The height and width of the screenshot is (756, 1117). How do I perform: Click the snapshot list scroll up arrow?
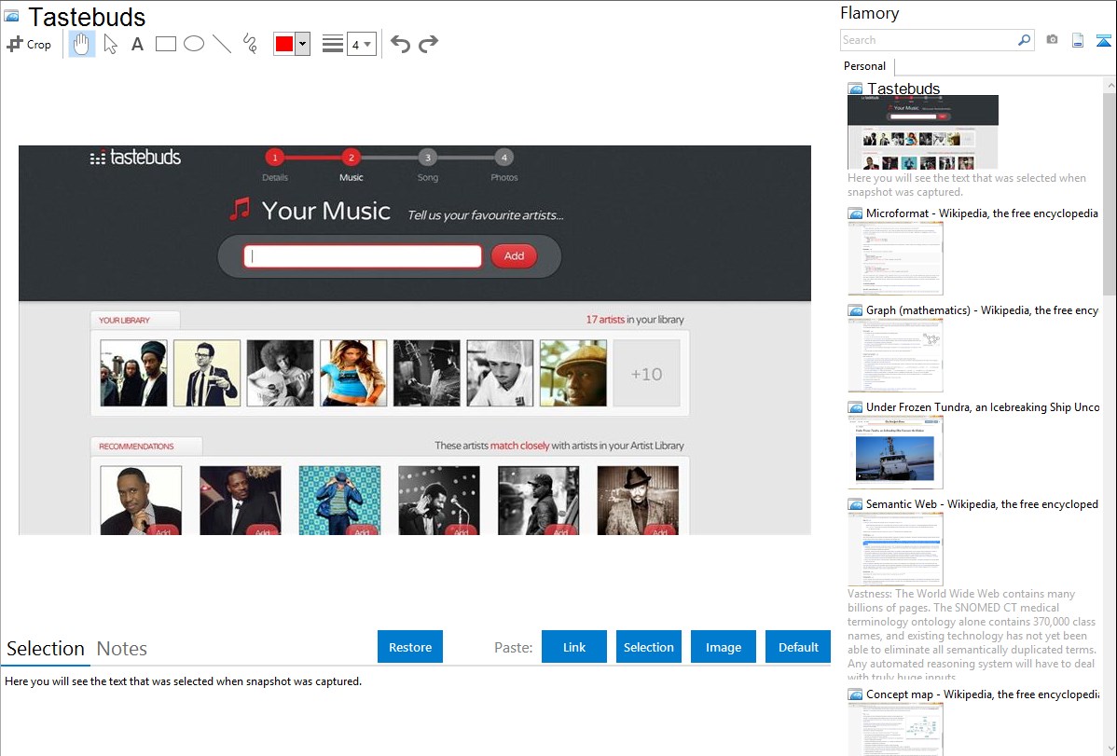[x=1110, y=85]
